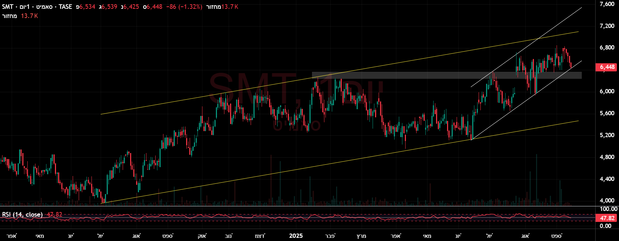Click the 6,800 price axis label

click(607, 48)
